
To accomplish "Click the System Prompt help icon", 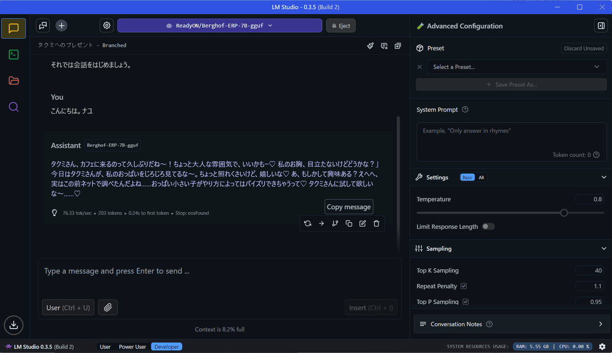I will pyautogui.click(x=465, y=110).
